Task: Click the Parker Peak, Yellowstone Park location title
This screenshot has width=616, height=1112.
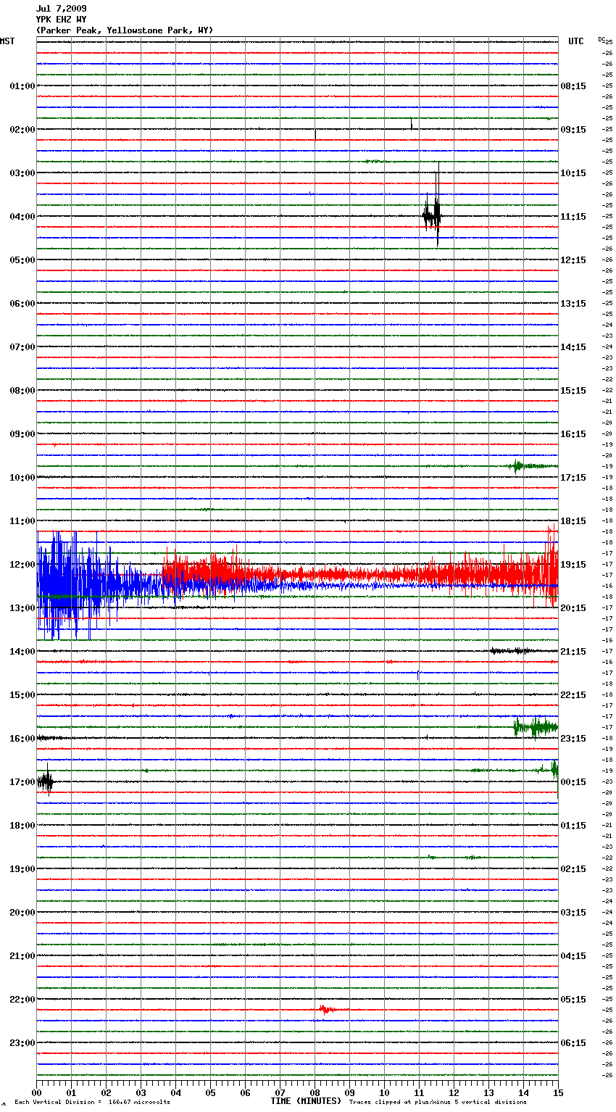Action: click(125, 30)
